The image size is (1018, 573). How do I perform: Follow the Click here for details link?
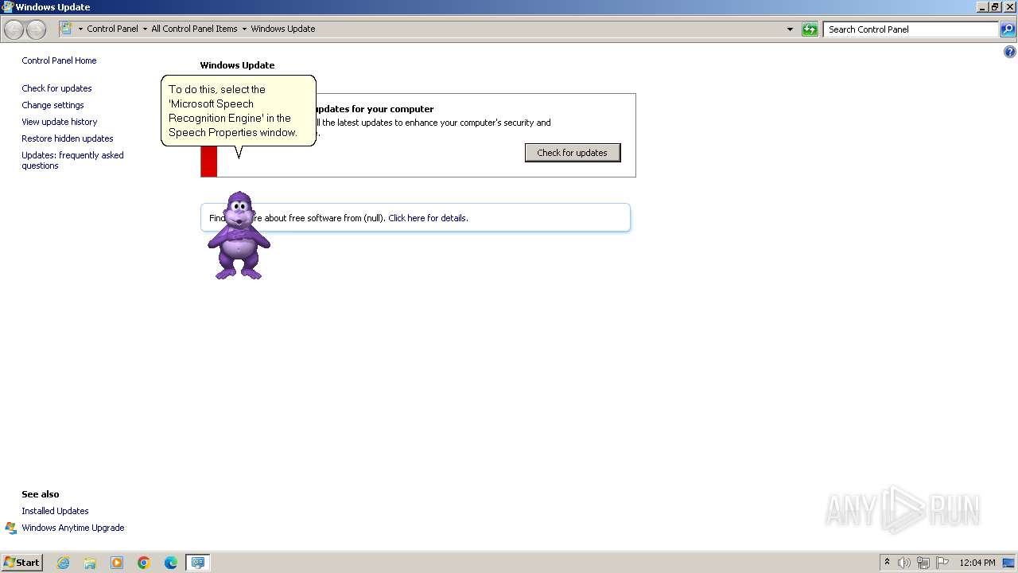pos(428,218)
